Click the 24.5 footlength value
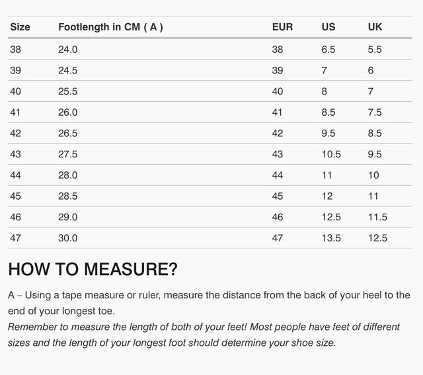Viewport: 423px width, 375px height. pos(68,71)
